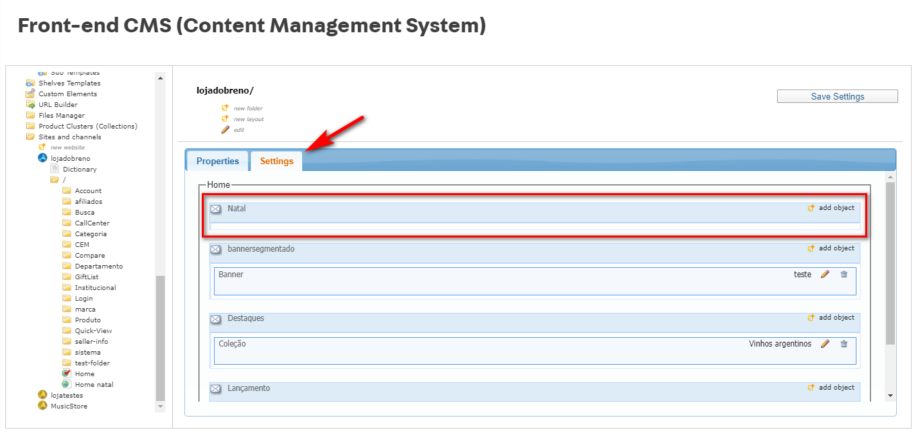Viewport: 915px width, 432px height.
Task: Select the Home natal layout in the tree
Action: pos(94,385)
